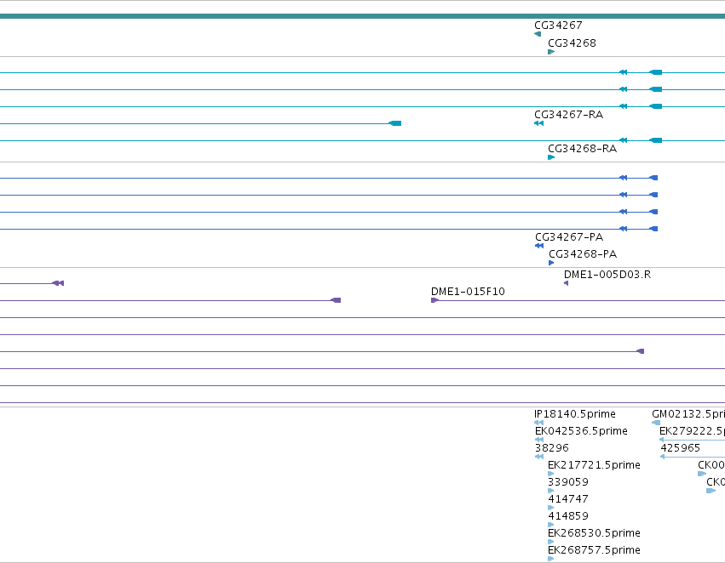Viewport: 725px width, 563px height.
Task: Select the CG34268-PA label
Action: (583, 254)
